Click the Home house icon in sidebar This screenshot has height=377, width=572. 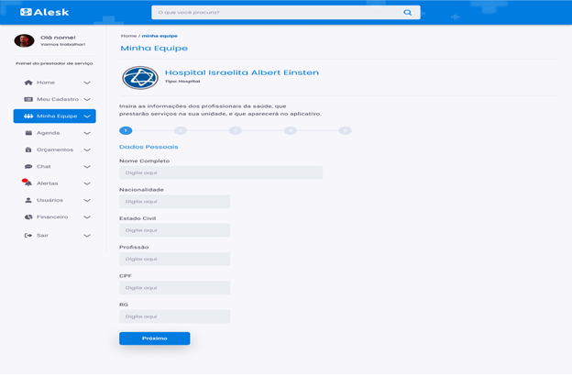pos(28,83)
